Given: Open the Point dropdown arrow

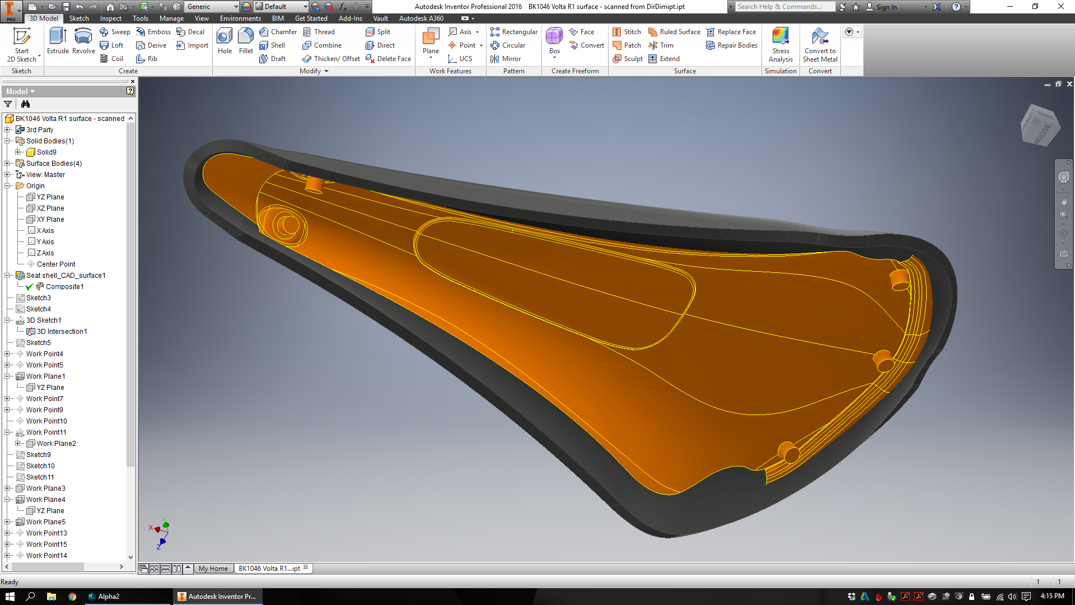Looking at the screenshot, I should point(481,45).
